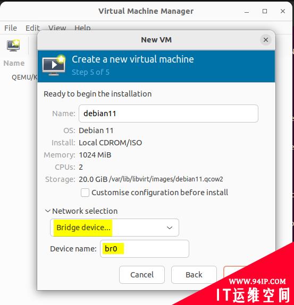Open the File menu
Viewport: 294px width, 305px height.
click(x=11, y=28)
